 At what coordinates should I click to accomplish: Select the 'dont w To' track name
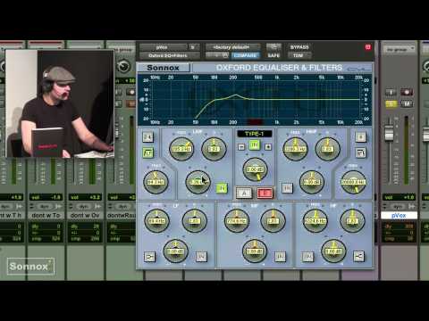click(46, 215)
